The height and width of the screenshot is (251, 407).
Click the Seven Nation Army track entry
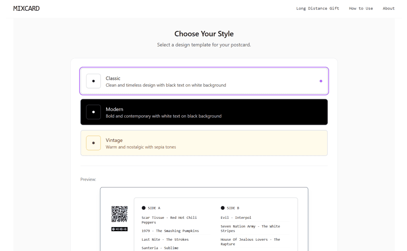[x=250, y=228]
